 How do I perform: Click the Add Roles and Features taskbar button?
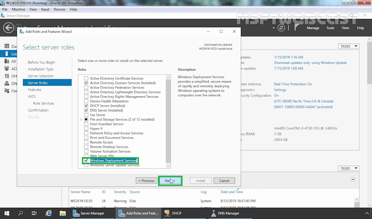click(138, 213)
